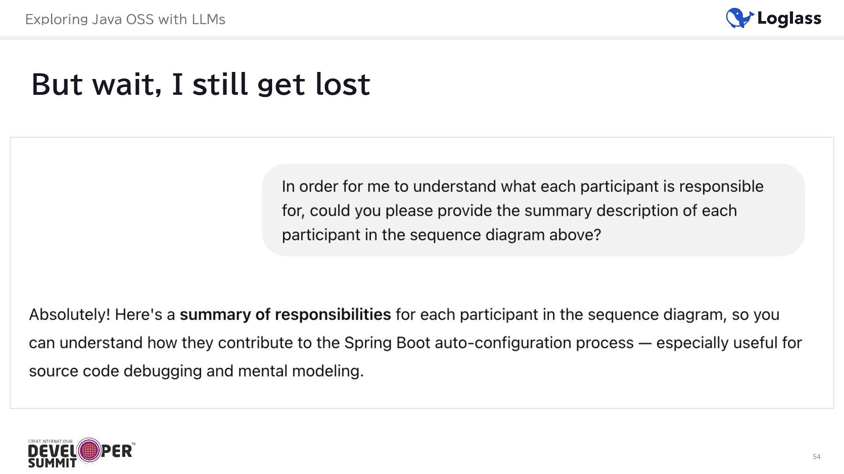Click the Loglass whale logo icon

[739, 18]
